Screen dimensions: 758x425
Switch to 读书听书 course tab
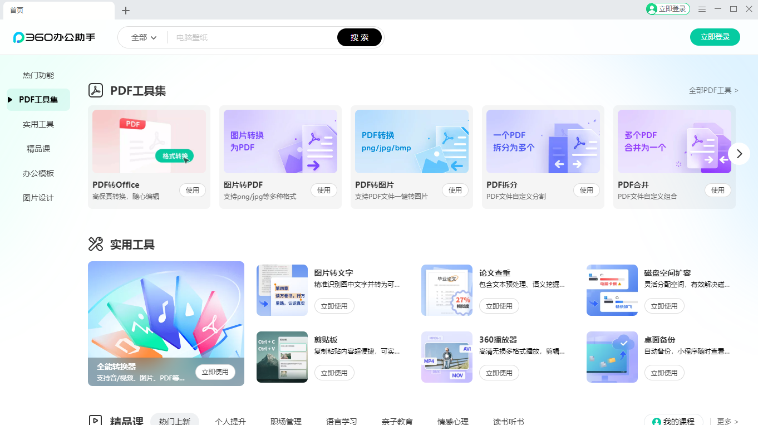[509, 421]
